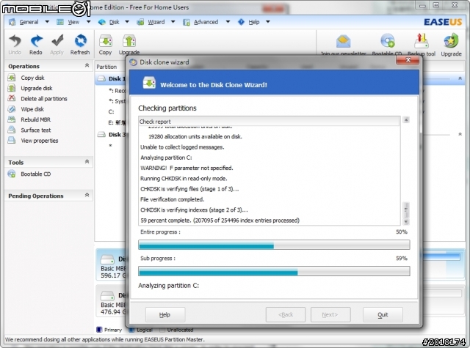Open the Advanced menu
Screen dimensions: 470x348
pyautogui.click(x=206, y=22)
